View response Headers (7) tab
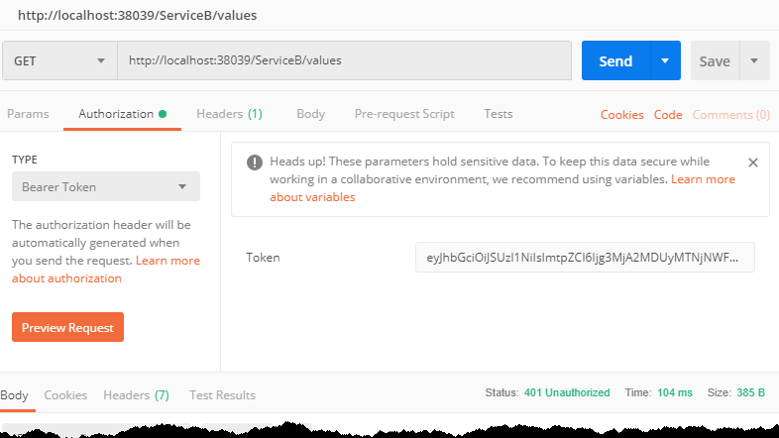Viewport: 779px width, 438px height. [x=136, y=395]
